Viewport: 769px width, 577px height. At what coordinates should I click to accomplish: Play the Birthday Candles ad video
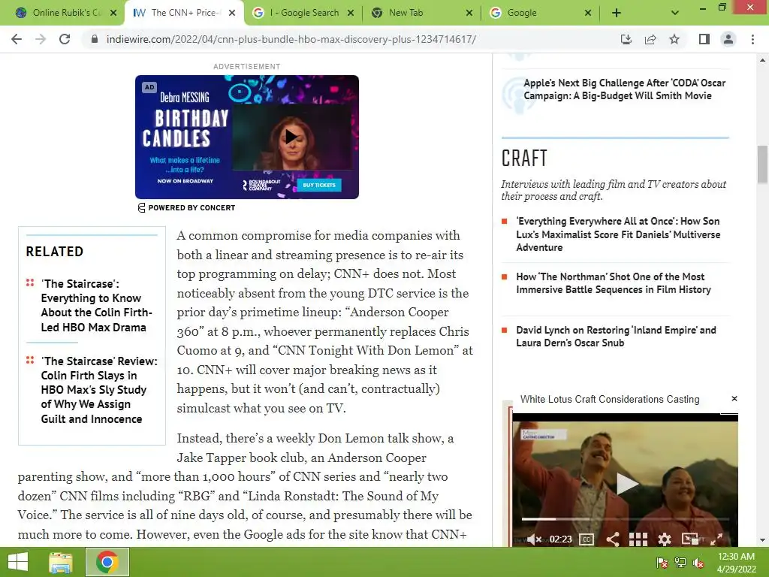tap(291, 137)
